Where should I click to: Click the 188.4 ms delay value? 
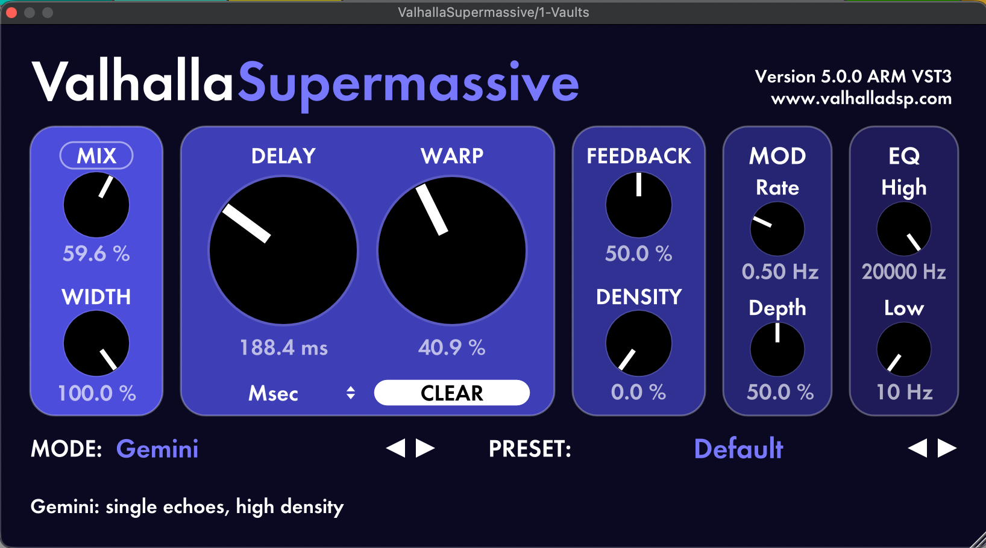click(284, 347)
